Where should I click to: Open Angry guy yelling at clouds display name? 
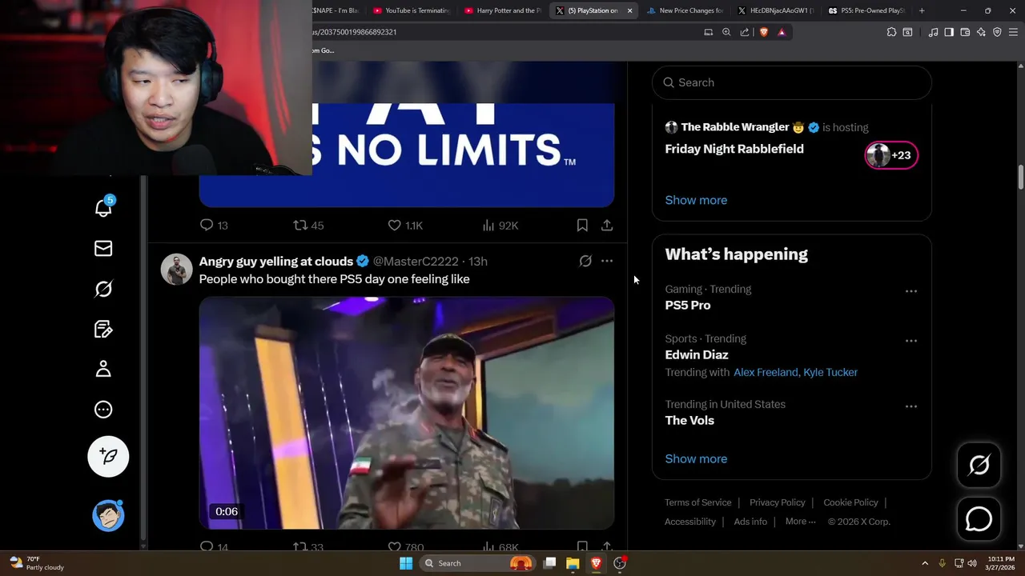click(x=276, y=262)
